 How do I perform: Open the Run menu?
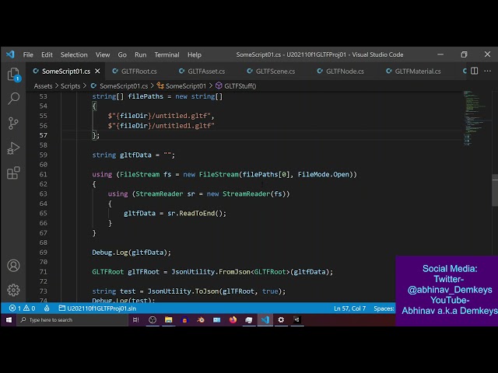pyautogui.click(x=140, y=54)
